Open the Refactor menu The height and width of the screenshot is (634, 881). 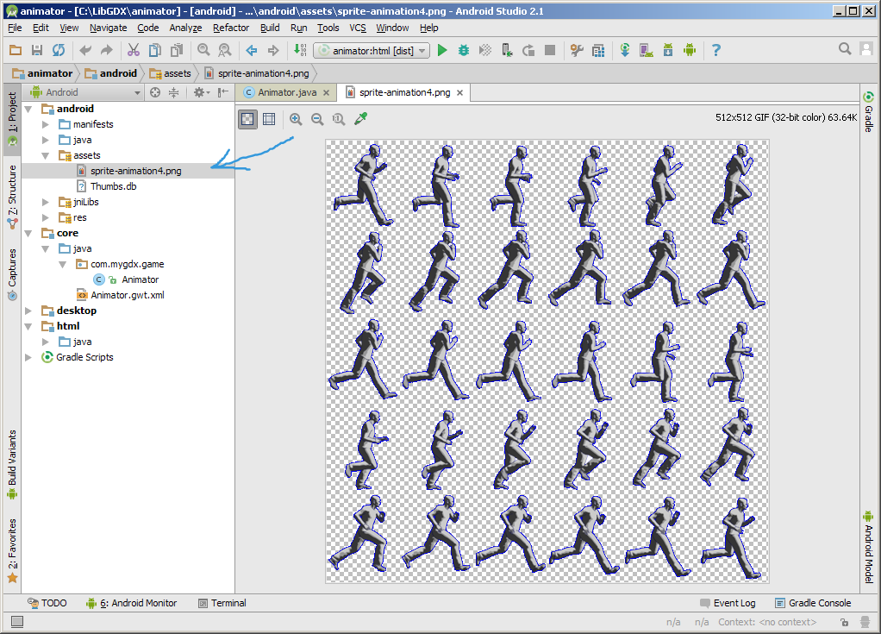[231, 28]
